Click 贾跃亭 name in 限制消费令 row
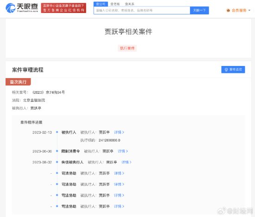This screenshot has height=217, width=255. click(x=108, y=151)
